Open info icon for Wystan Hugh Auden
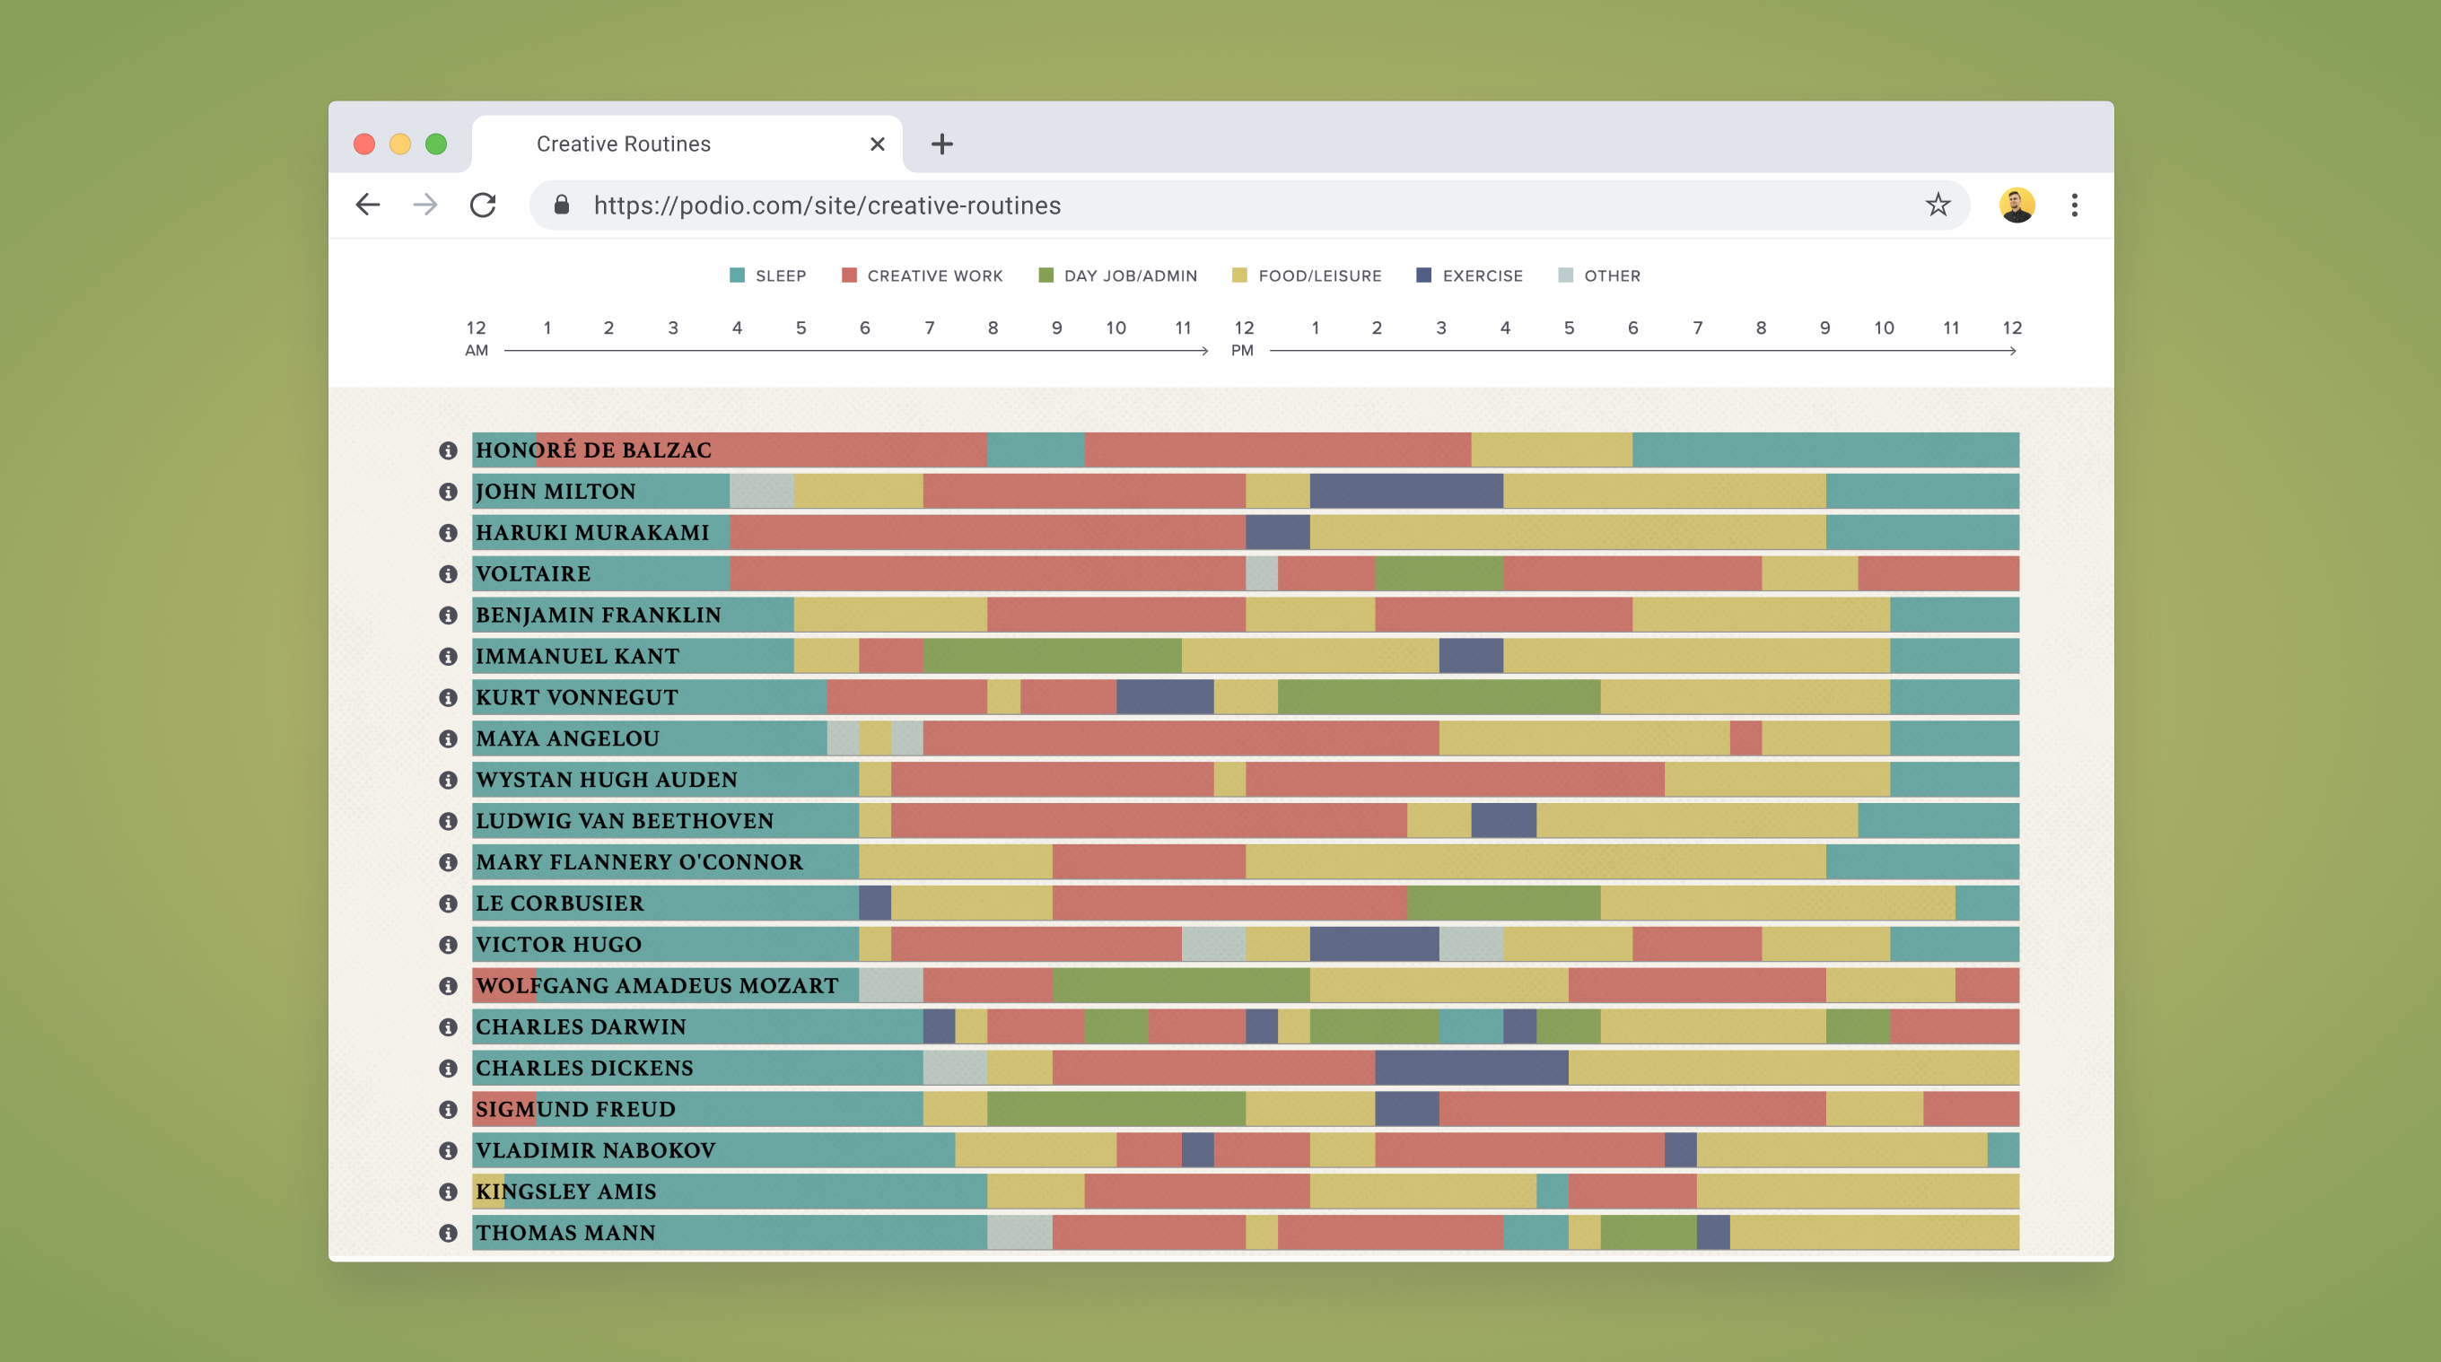2441x1362 pixels. tap(448, 781)
